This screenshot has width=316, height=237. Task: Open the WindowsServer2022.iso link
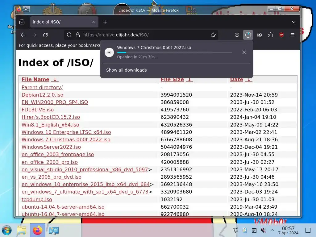51,147
